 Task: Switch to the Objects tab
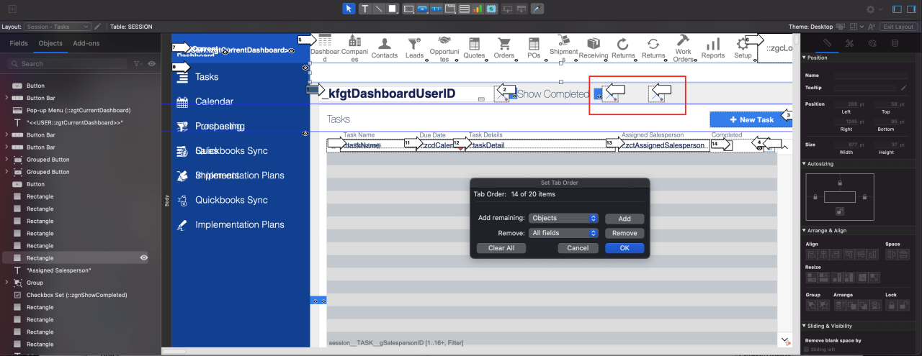pos(50,43)
